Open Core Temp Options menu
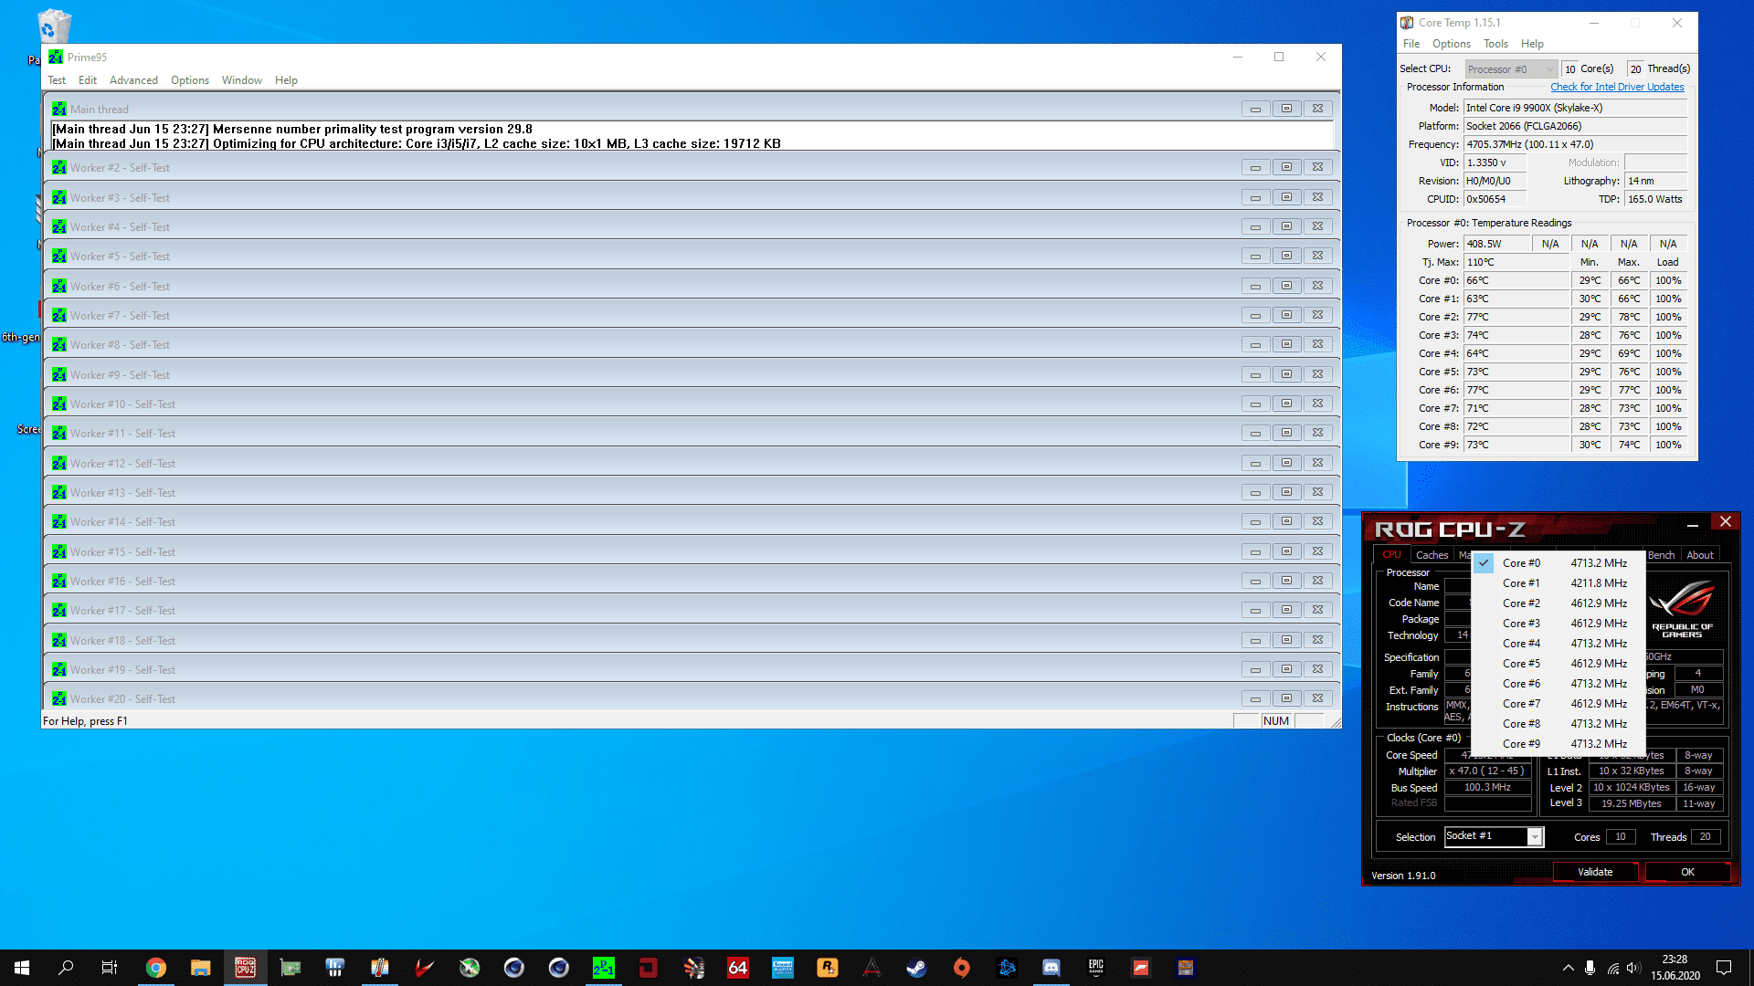This screenshot has width=1754, height=986. [1451, 44]
